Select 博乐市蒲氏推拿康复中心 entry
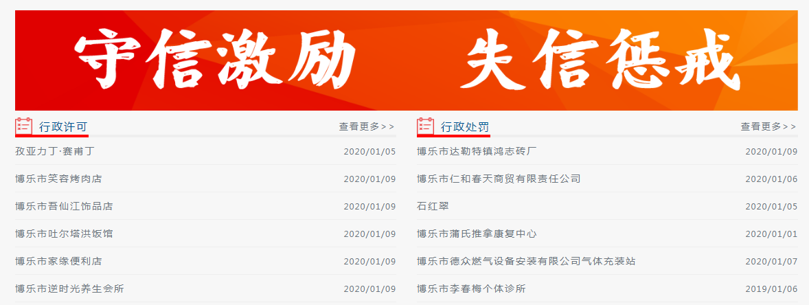809x305 pixels. coord(477,234)
